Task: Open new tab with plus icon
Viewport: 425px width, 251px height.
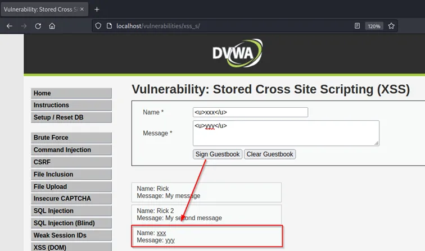Action: [97, 10]
